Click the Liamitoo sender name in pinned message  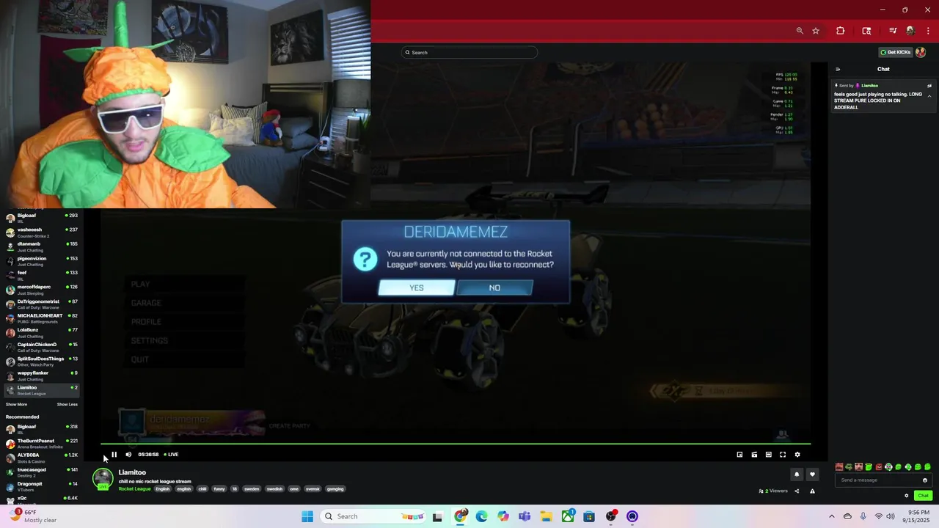click(x=869, y=86)
